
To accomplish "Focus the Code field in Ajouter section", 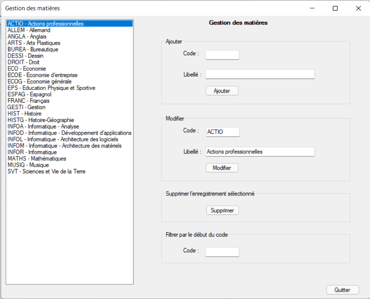I will (x=222, y=55).
